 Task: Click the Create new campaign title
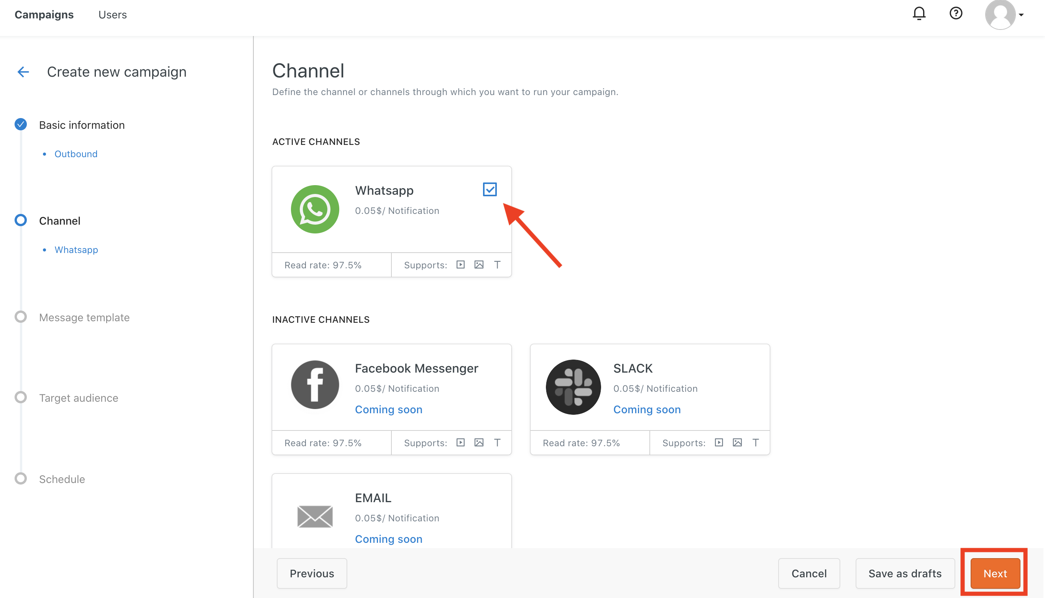(117, 72)
